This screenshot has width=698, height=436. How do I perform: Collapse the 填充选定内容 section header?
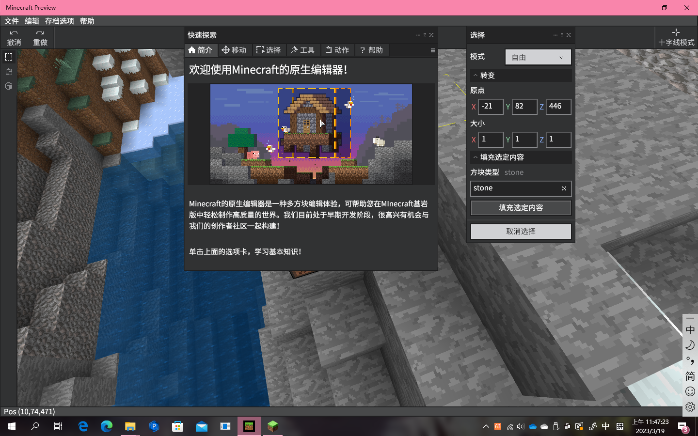[521, 157]
